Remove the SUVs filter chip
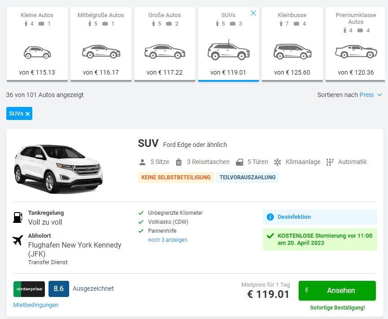Image resolution: width=388 pixels, height=319 pixels. [x=28, y=114]
